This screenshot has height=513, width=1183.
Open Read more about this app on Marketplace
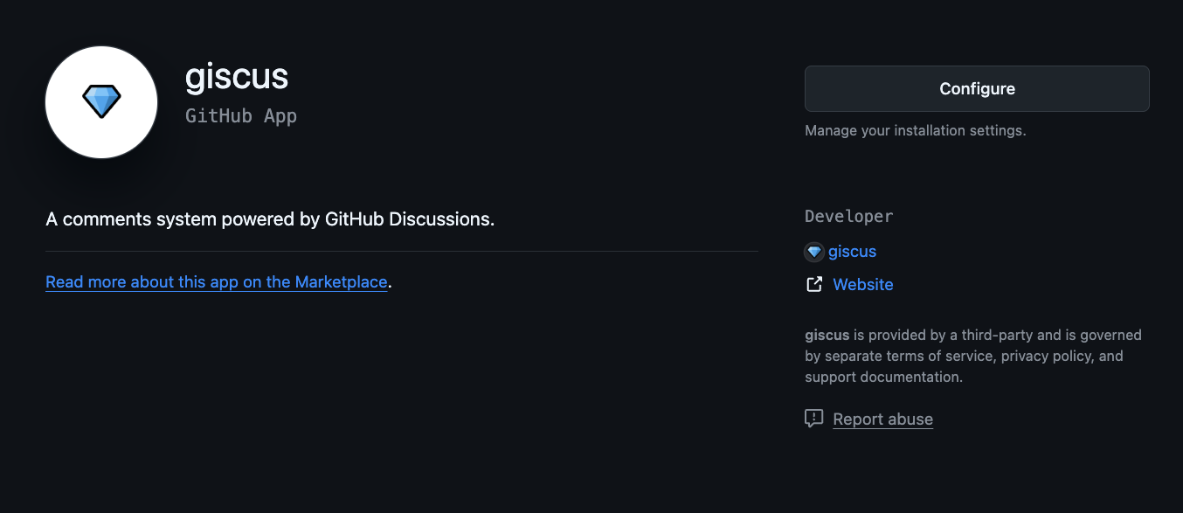(216, 282)
